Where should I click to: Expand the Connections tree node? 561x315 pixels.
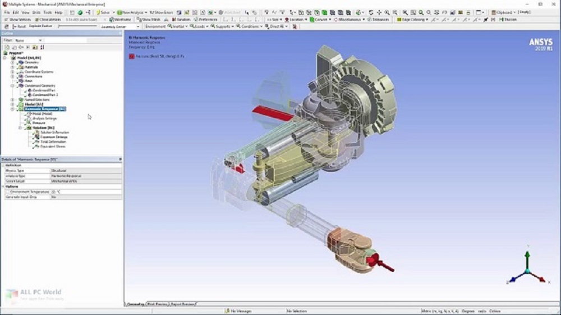click(x=12, y=76)
